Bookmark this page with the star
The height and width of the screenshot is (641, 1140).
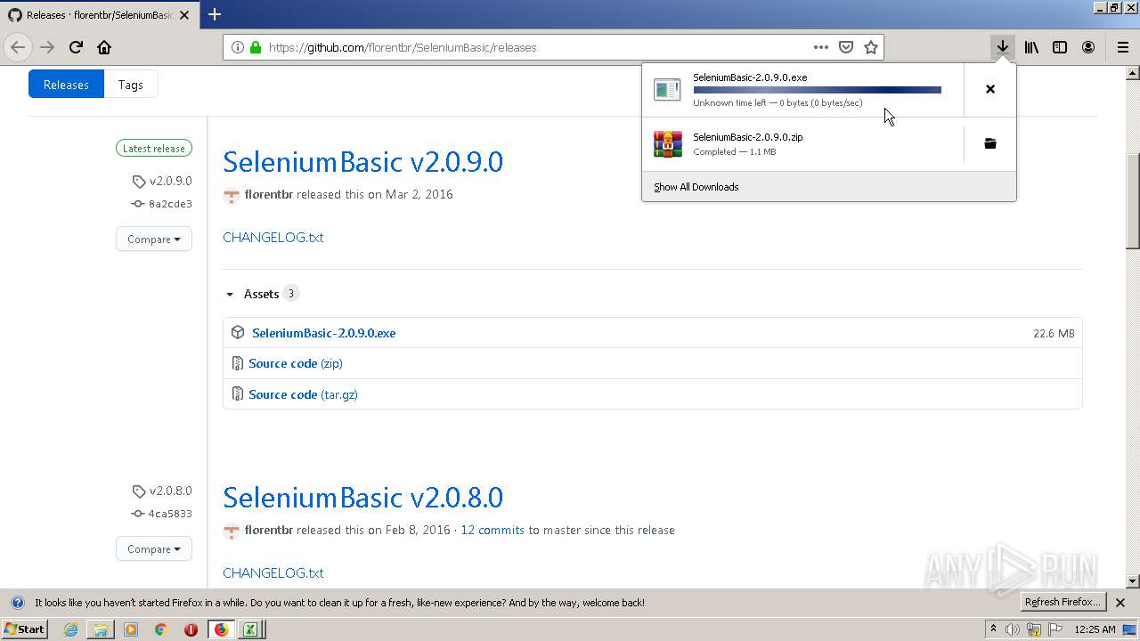pyautogui.click(x=871, y=47)
